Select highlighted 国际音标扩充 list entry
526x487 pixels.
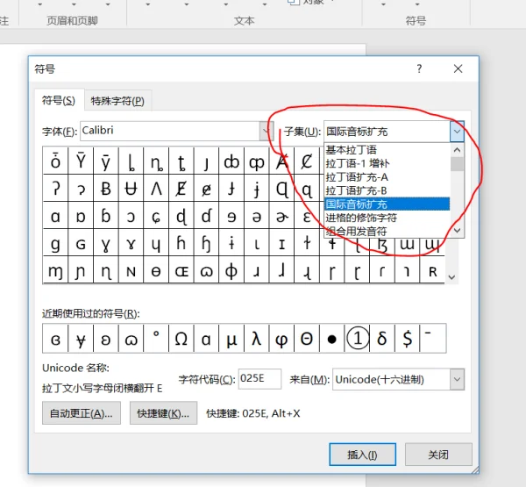(x=387, y=204)
